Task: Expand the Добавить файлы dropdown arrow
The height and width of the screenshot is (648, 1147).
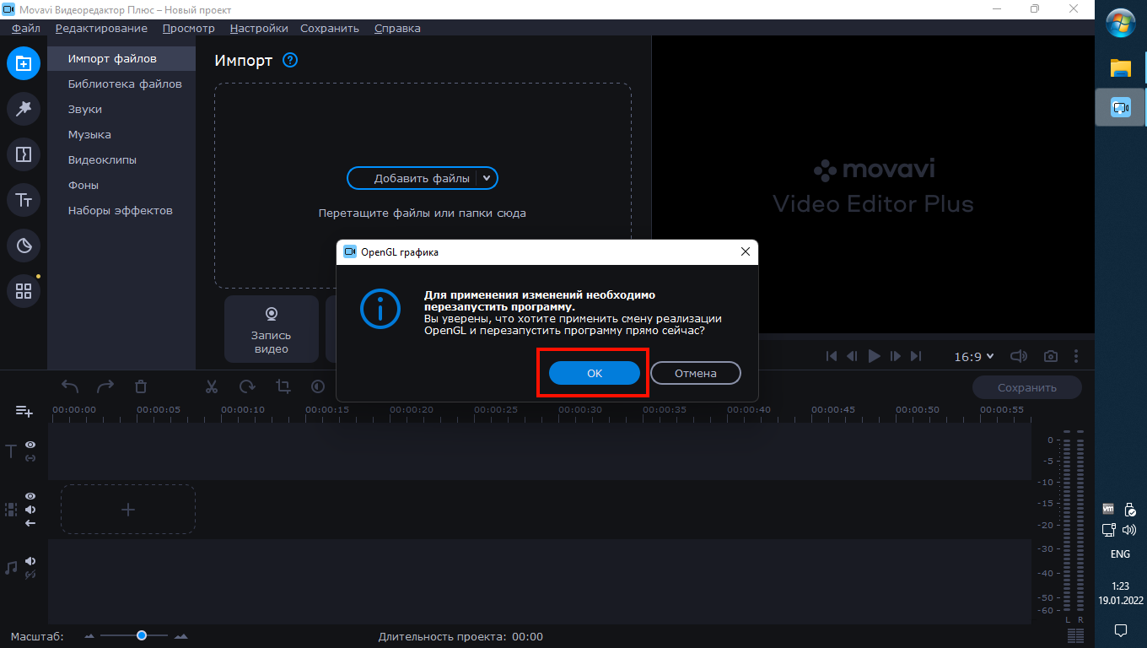Action: [487, 178]
